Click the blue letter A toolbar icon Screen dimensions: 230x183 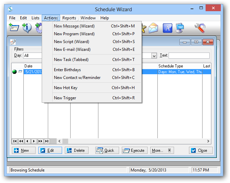point(168,28)
